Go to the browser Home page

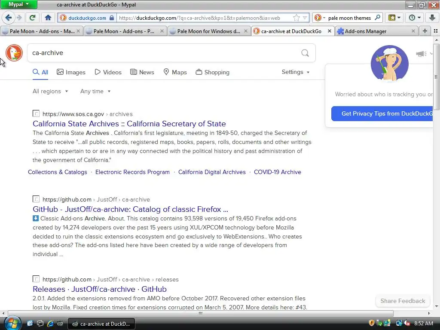(48, 18)
